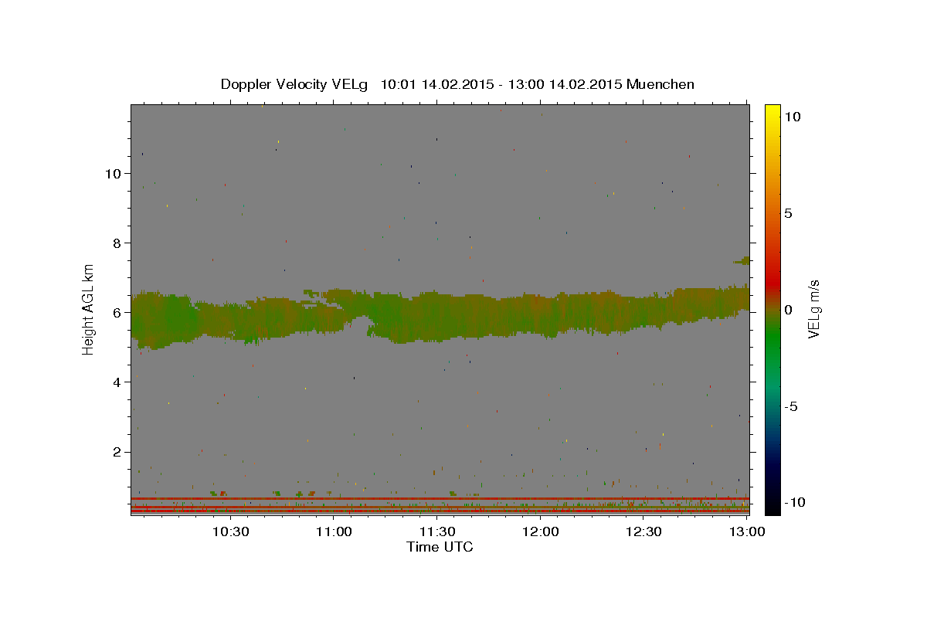Viewport: 927px width, 618px height.
Task: Click the yellow top of the velocity colorbar
Action: coord(772,112)
